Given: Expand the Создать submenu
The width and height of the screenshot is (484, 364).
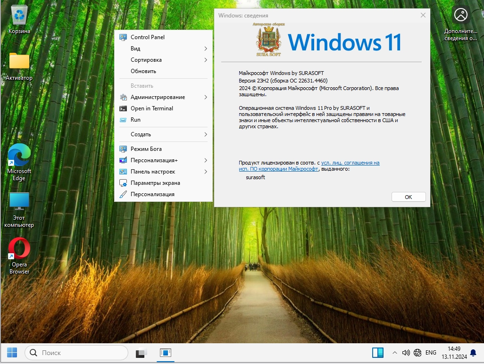Looking at the screenshot, I should click(163, 134).
